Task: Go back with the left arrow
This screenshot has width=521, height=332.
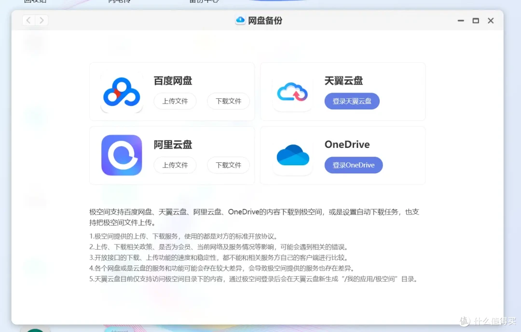Action: pyautogui.click(x=28, y=20)
